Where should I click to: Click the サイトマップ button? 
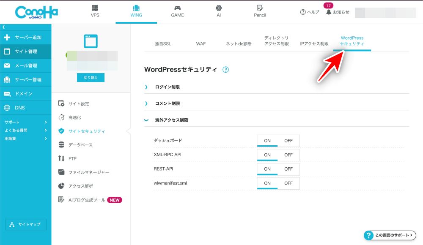click(x=26, y=224)
